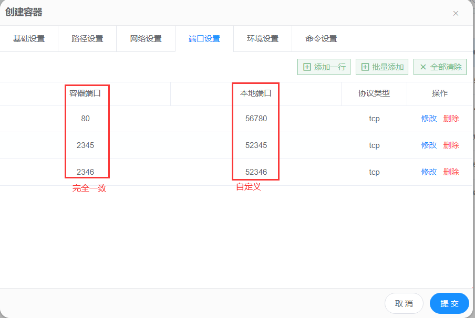Select local port value 52345
475x318 pixels.
[256, 145]
